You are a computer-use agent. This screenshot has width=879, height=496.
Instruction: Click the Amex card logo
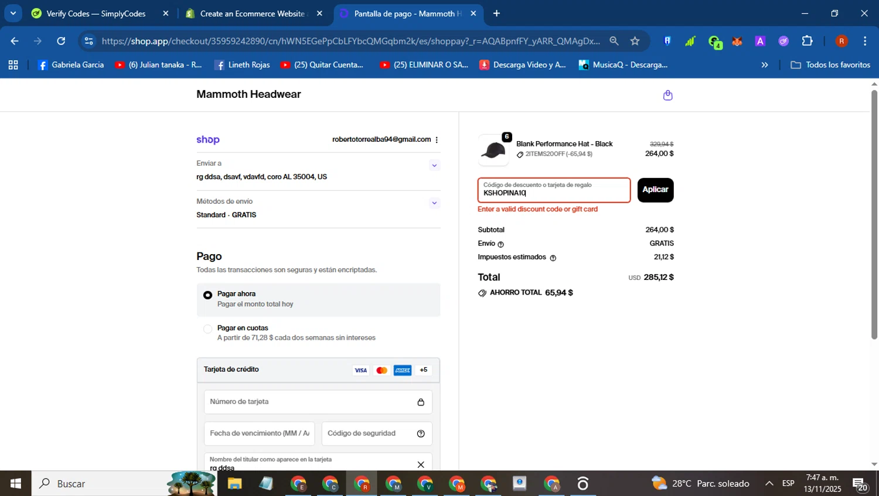(x=403, y=370)
